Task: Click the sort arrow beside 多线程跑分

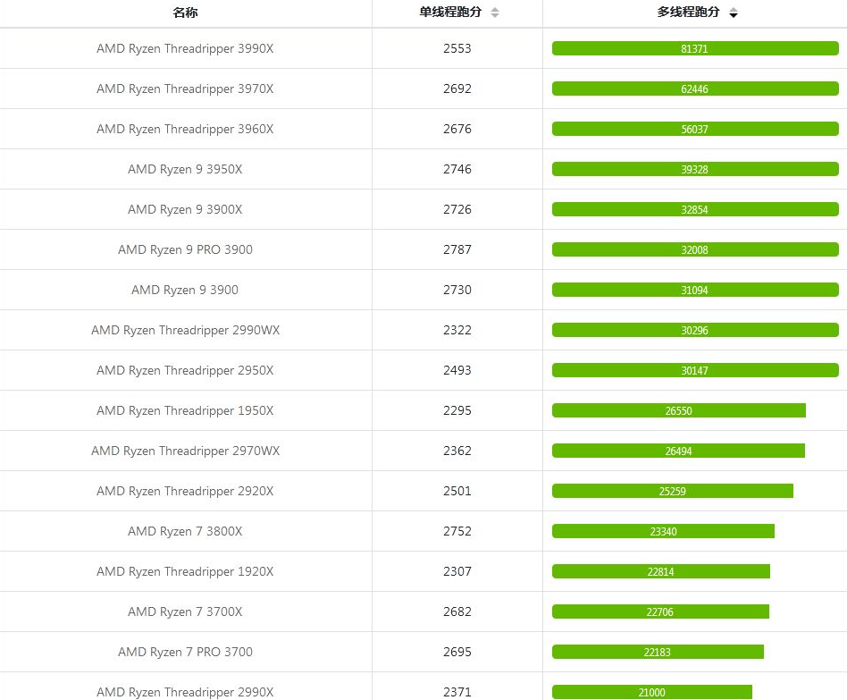Action: [x=734, y=13]
